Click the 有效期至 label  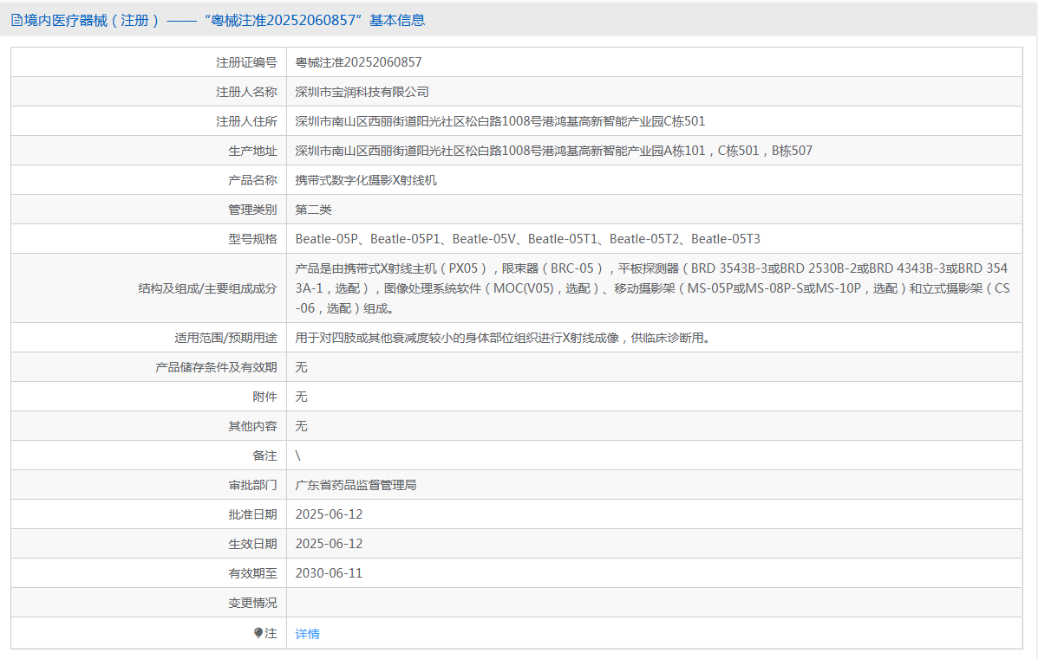click(253, 574)
